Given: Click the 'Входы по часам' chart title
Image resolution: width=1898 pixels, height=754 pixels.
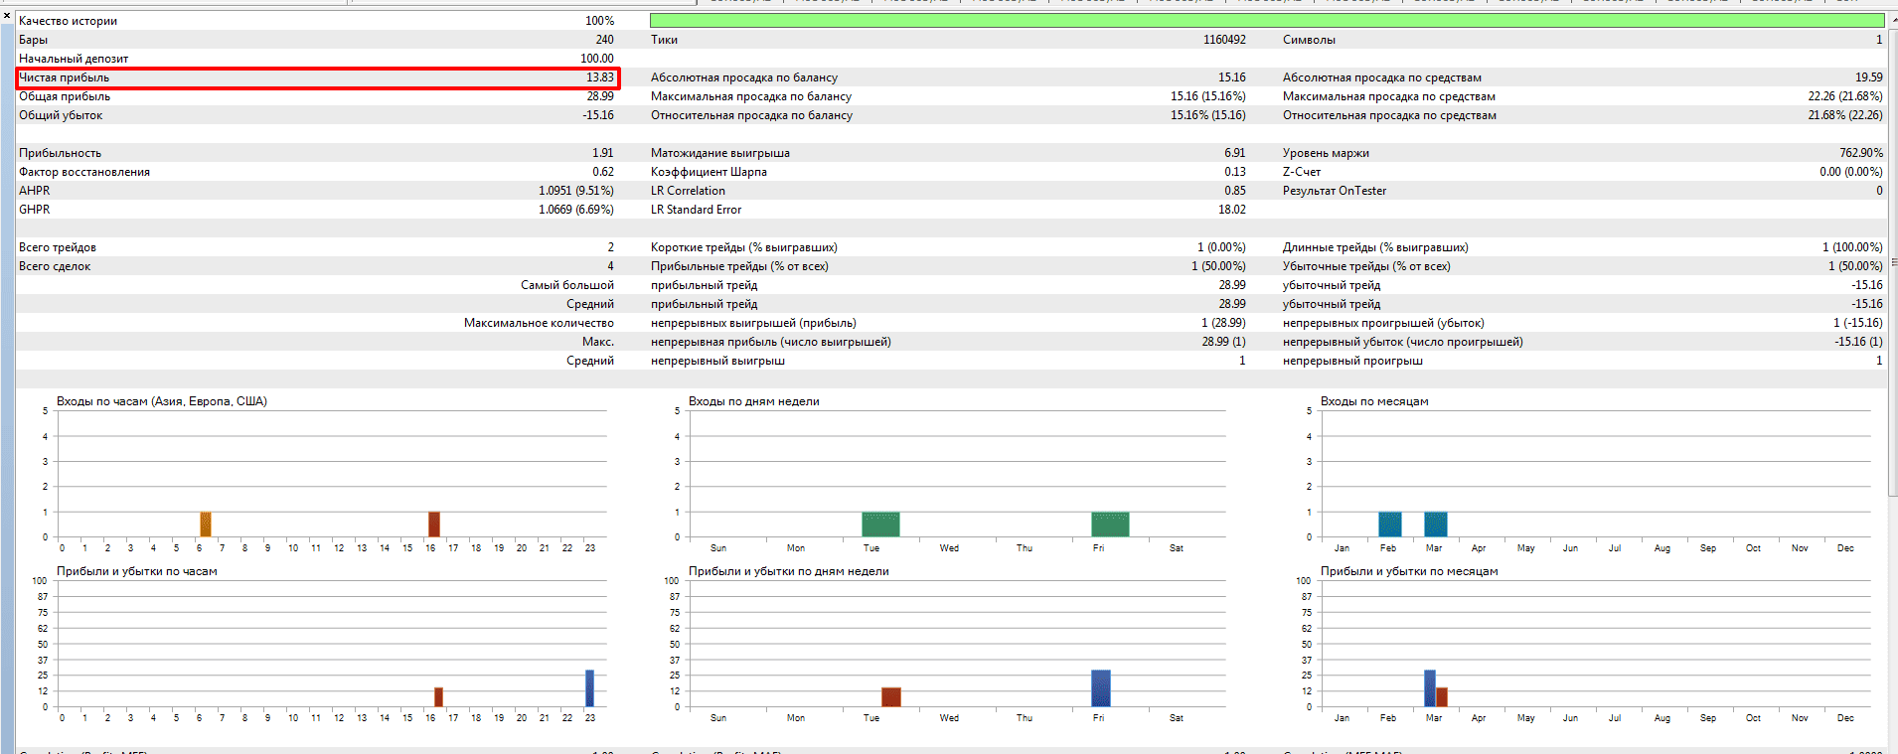Looking at the screenshot, I should (x=162, y=401).
